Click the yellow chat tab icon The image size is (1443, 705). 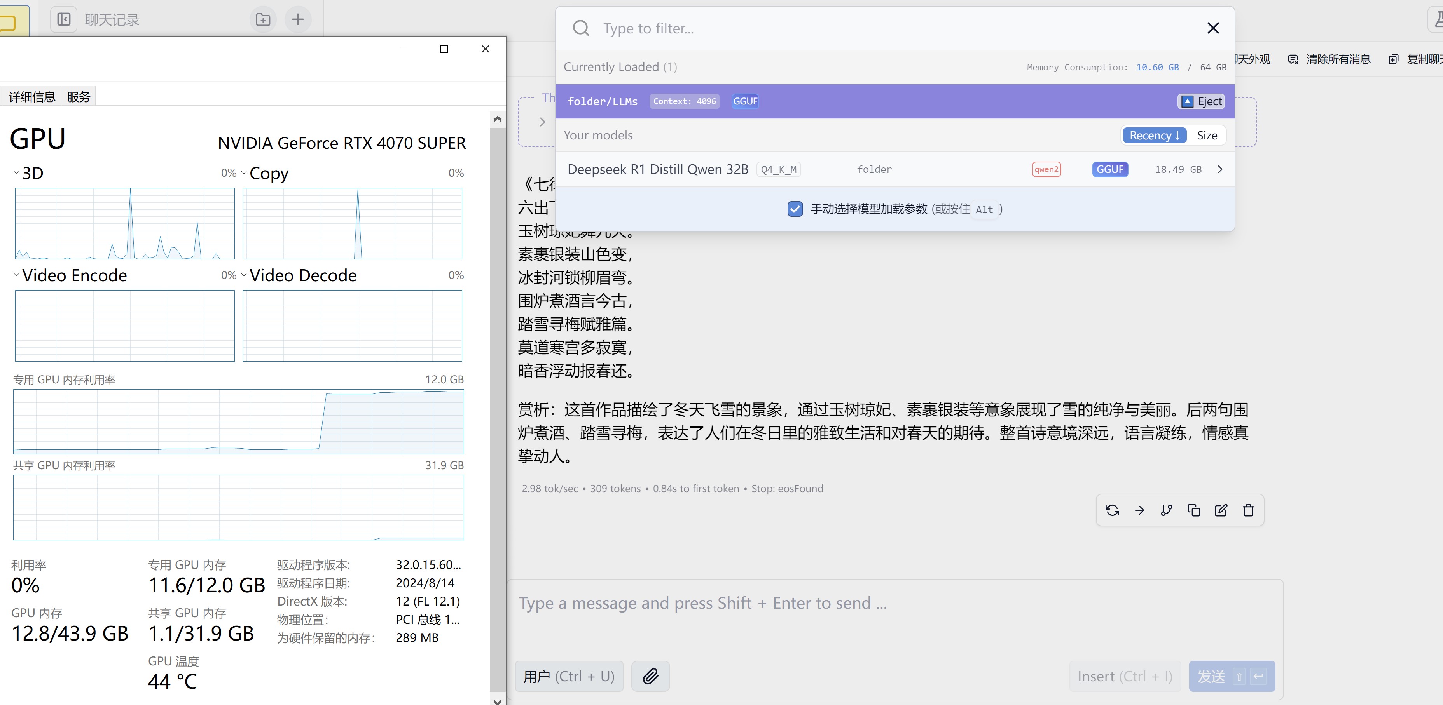8,23
